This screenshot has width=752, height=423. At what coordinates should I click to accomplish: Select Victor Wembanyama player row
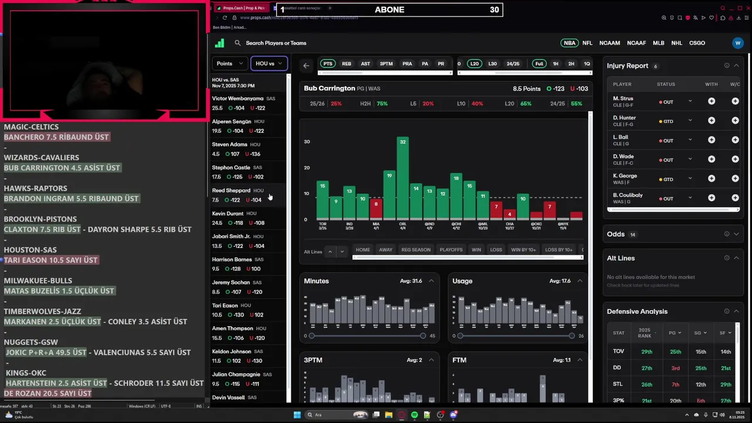[249, 103]
